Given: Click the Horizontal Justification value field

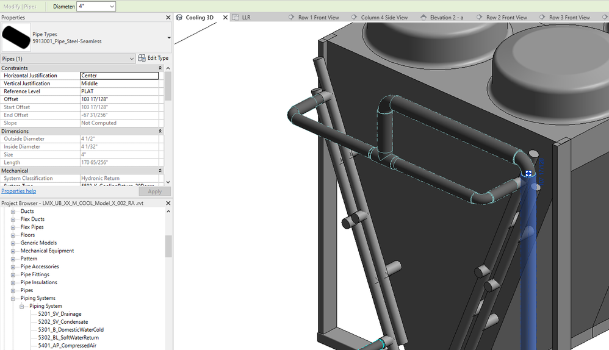Looking at the screenshot, I should click(119, 76).
